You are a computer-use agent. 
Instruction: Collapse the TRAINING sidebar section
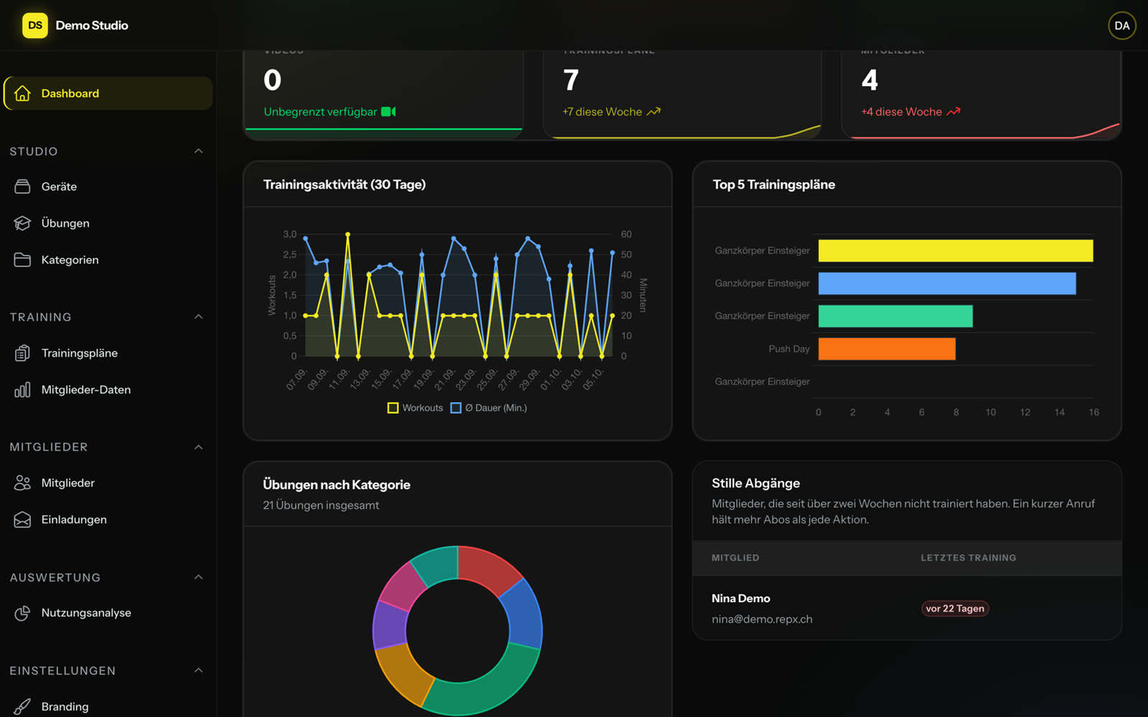[x=199, y=317]
